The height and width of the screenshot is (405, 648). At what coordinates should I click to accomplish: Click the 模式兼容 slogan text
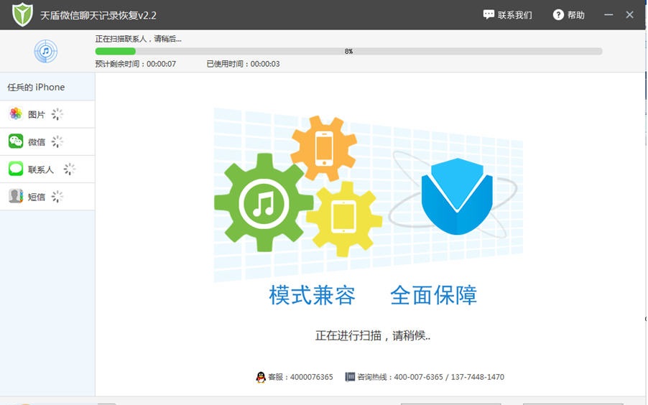312,295
